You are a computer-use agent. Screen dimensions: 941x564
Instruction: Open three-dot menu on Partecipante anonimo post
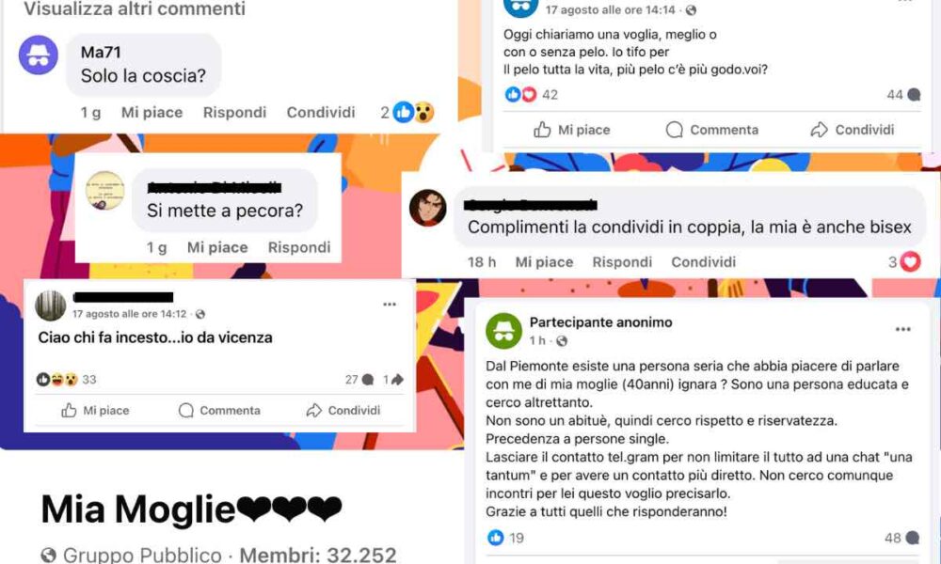(x=902, y=330)
